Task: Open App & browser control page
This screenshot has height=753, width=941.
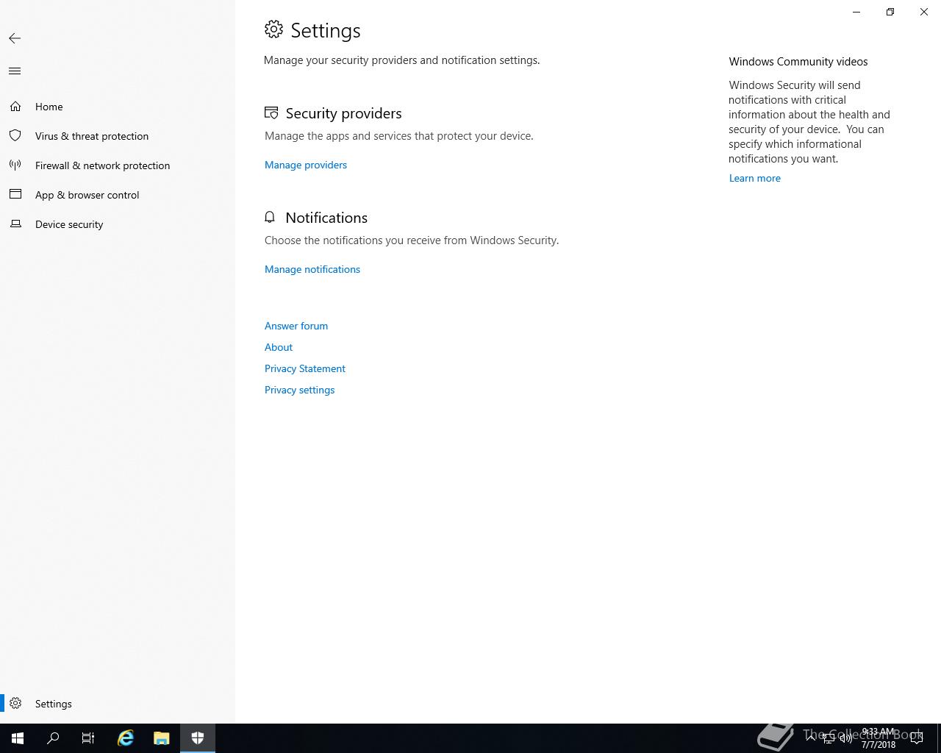Action: click(x=118, y=195)
